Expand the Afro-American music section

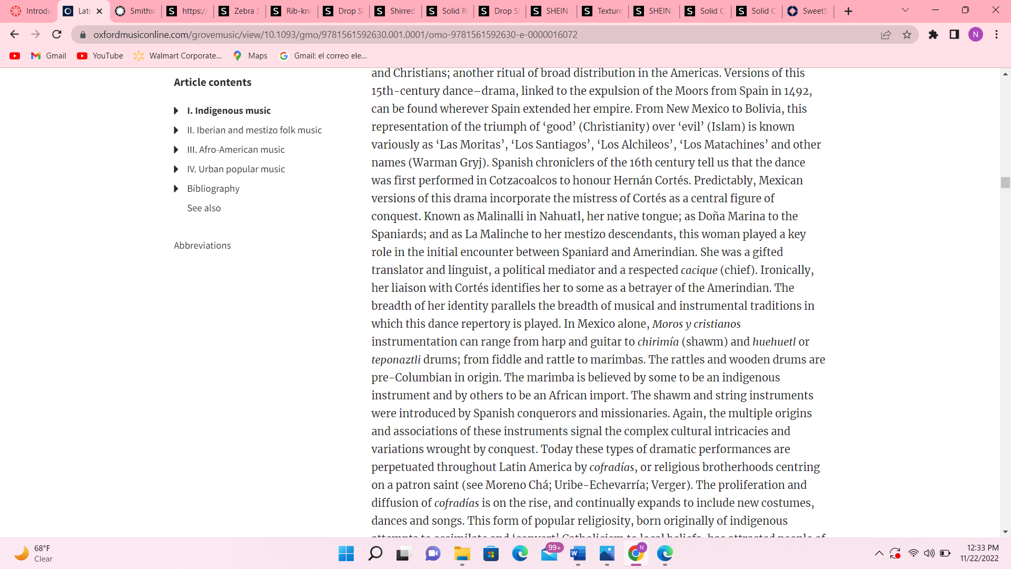pos(176,150)
